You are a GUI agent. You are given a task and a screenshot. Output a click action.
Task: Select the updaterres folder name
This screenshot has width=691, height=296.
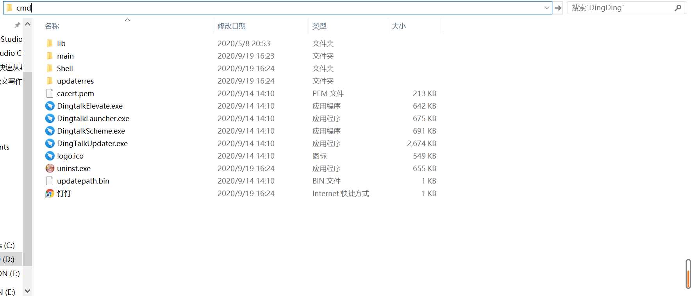[75, 81]
